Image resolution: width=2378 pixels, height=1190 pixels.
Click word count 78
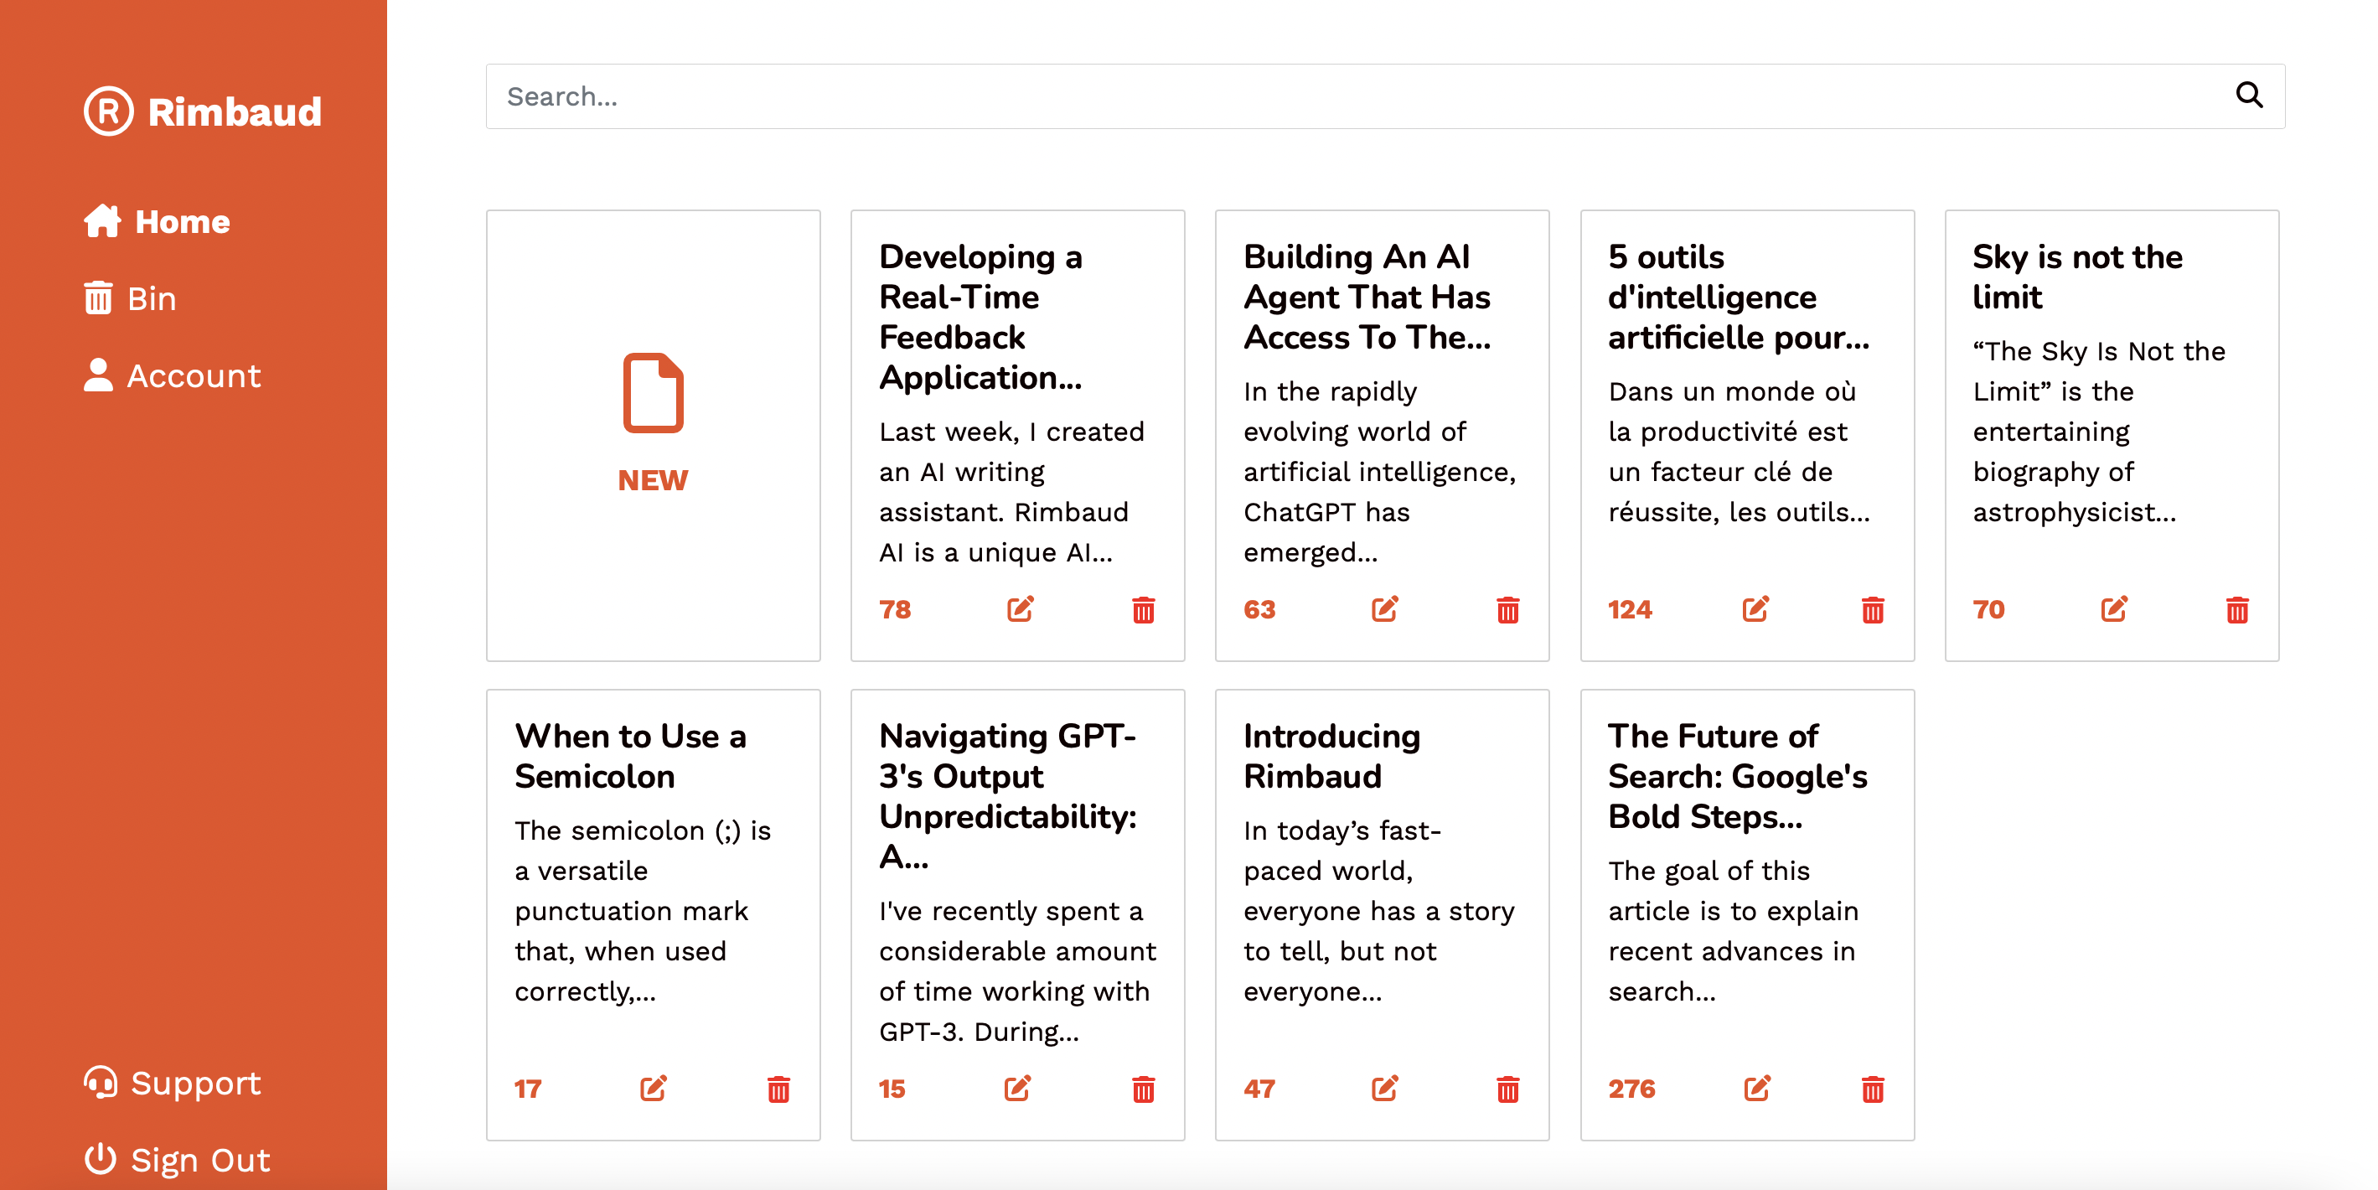click(x=895, y=609)
